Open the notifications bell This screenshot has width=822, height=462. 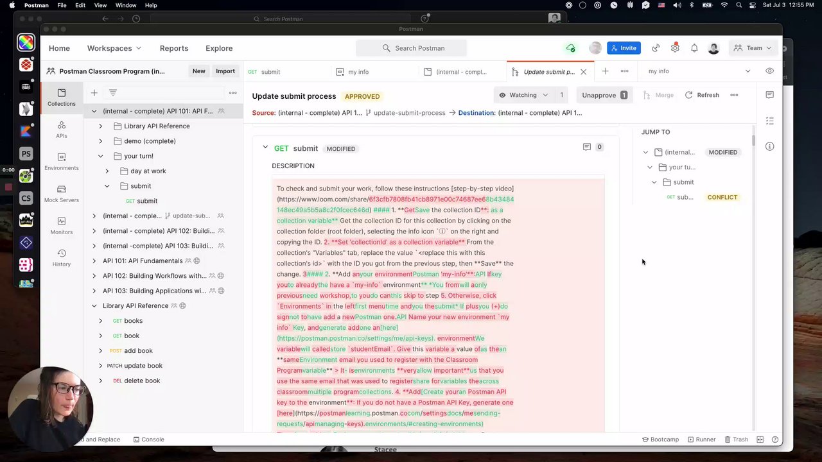coord(694,48)
